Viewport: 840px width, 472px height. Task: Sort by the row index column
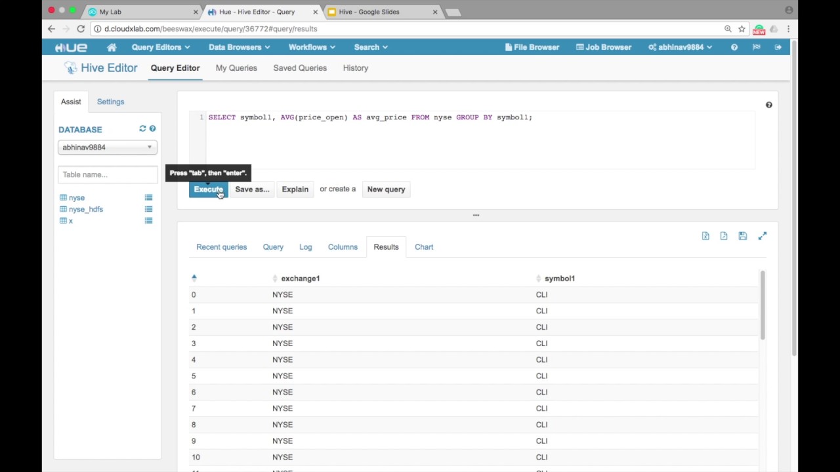point(194,278)
